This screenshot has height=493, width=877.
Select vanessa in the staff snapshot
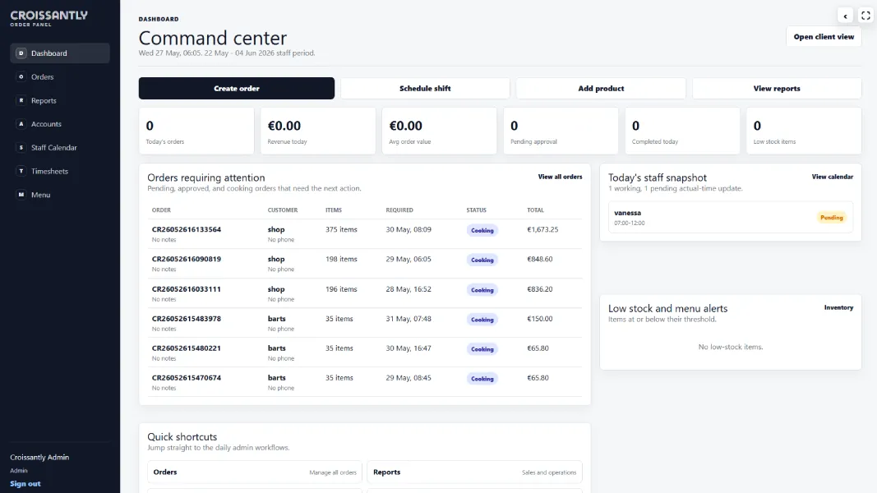click(731, 218)
